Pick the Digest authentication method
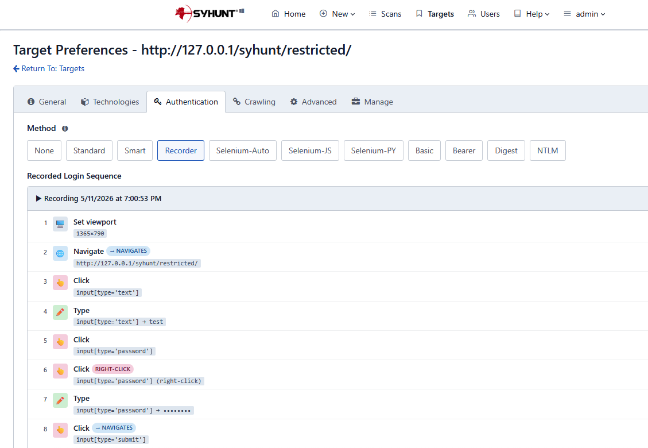This screenshot has height=448, width=648. (x=506, y=150)
